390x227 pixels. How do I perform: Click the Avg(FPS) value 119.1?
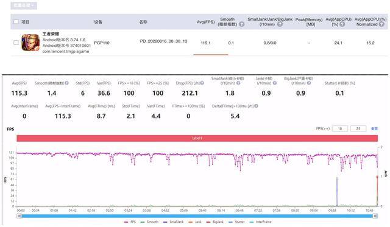pos(206,43)
